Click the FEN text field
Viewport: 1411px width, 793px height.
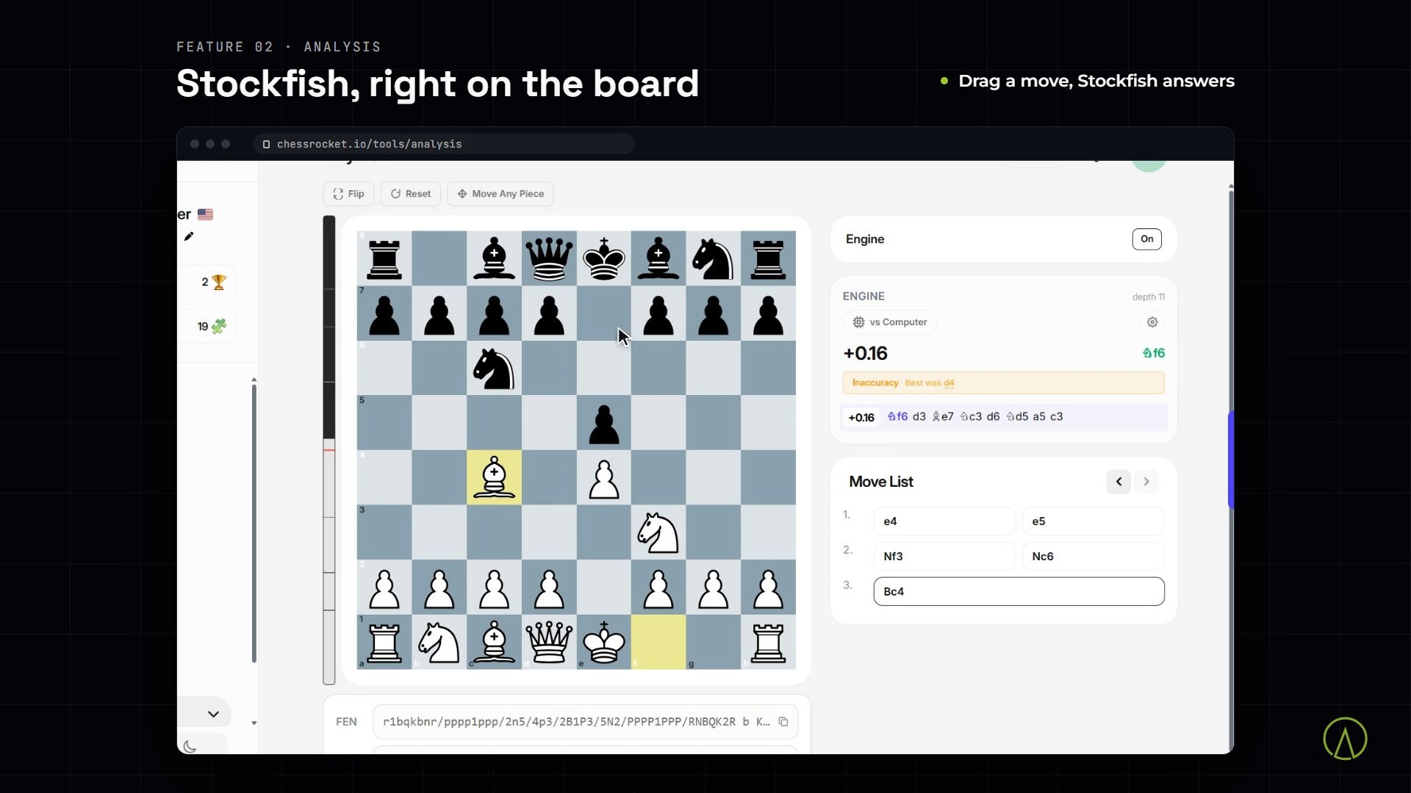pos(585,722)
